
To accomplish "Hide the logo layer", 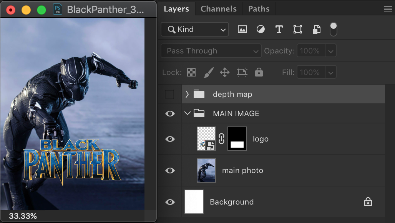I will coord(170,139).
